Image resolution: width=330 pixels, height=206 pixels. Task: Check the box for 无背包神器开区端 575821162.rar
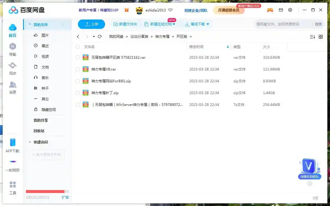pyautogui.click(x=77, y=58)
